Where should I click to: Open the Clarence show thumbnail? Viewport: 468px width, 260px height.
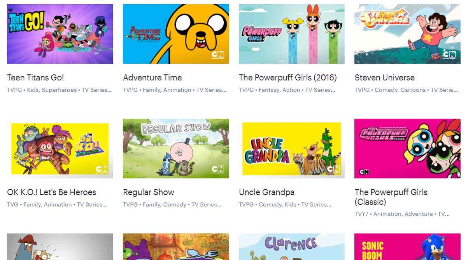291,247
